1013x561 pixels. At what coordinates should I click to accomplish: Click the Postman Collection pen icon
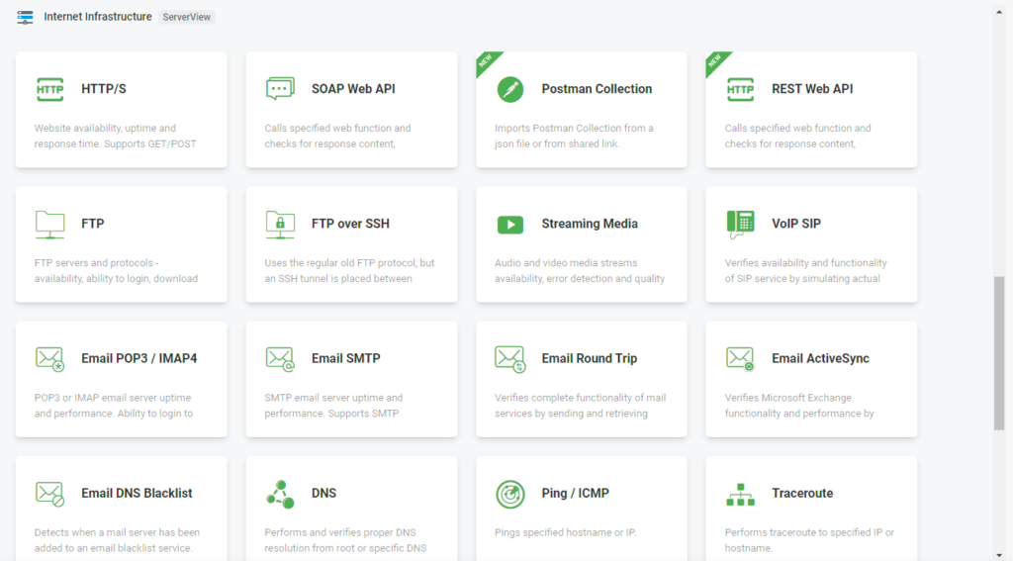(509, 89)
